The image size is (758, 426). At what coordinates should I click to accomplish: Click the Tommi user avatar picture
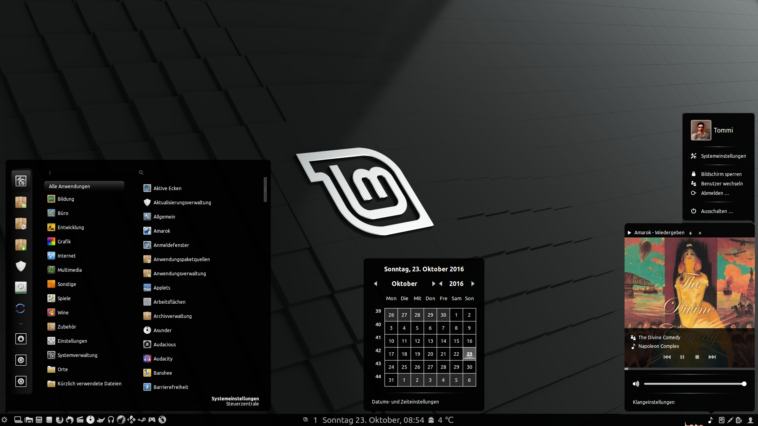tap(701, 130)
